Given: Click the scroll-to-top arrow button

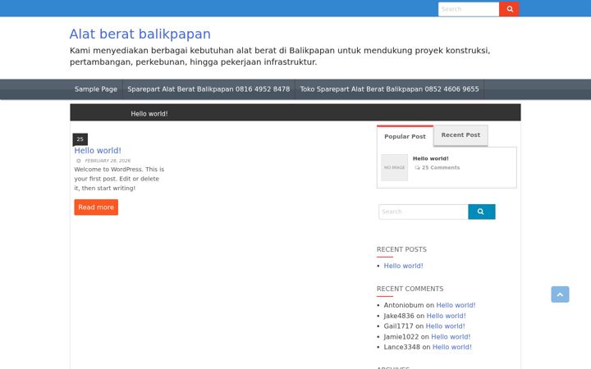Looking at the screenshot, I should click(x=560, y=294).
